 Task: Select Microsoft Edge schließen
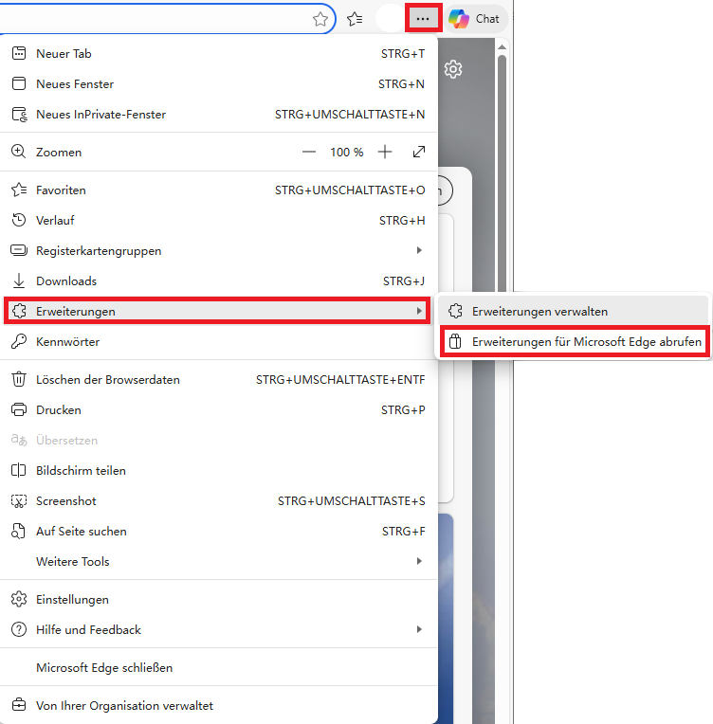point(219,668)
